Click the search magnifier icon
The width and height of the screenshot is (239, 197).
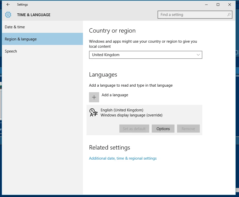click(229, 15)
